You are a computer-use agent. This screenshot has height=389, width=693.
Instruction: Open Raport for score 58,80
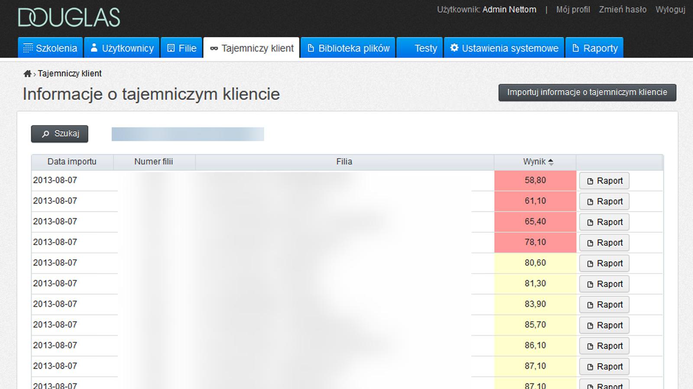(x=604, y=181)
